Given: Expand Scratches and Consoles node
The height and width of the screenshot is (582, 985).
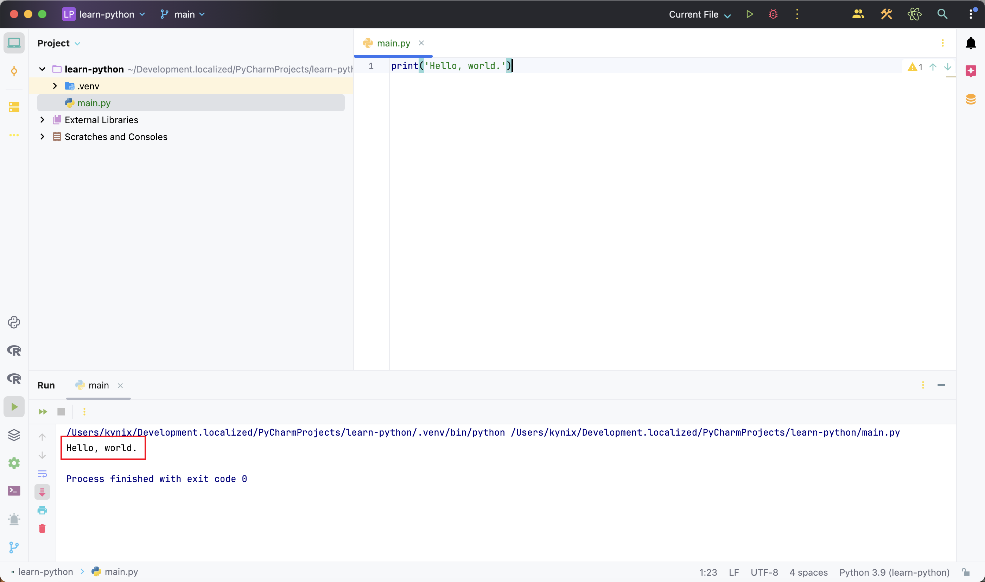Looking at the screenshot, I should pyautogui.click(x=42, y=137).
